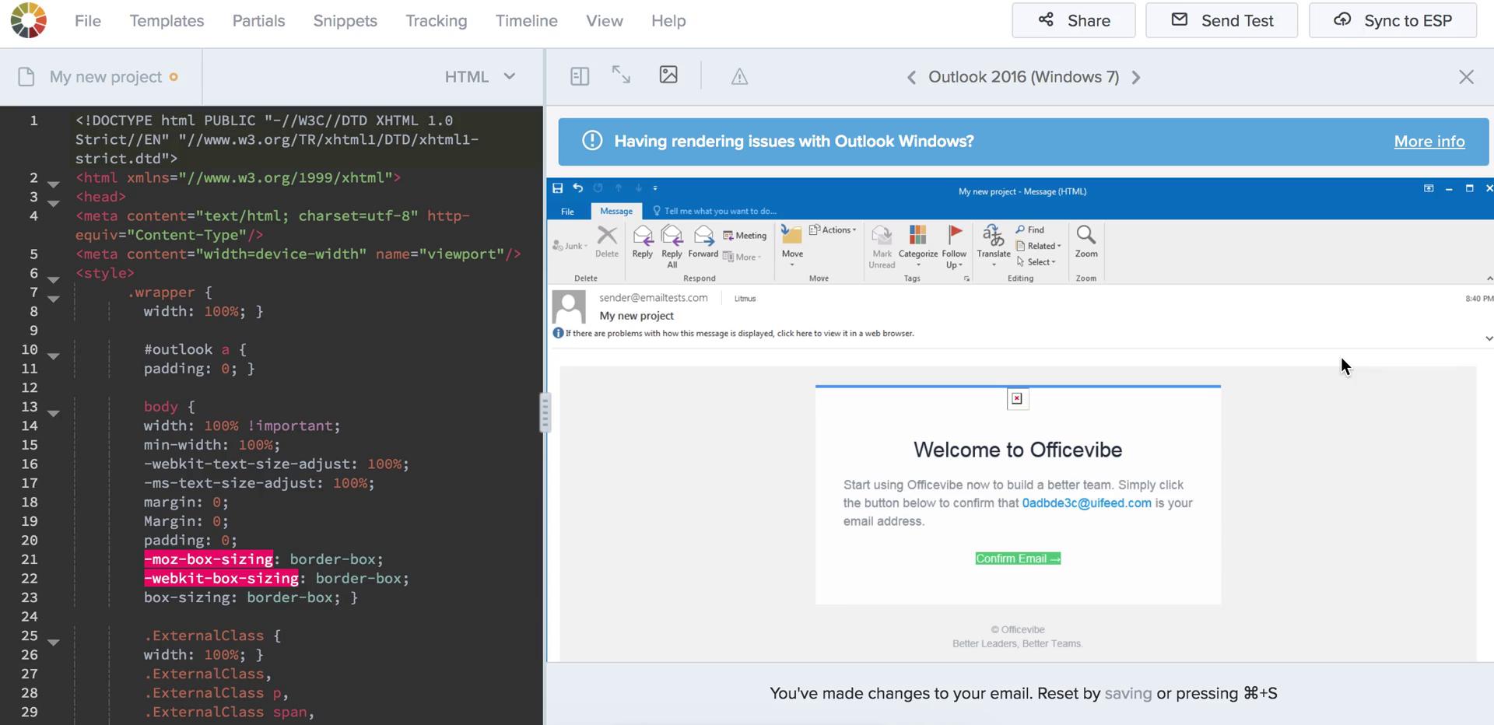The image size is (1494, 725).
Task: Click the saving link in footer notice
Action: 1128,693
